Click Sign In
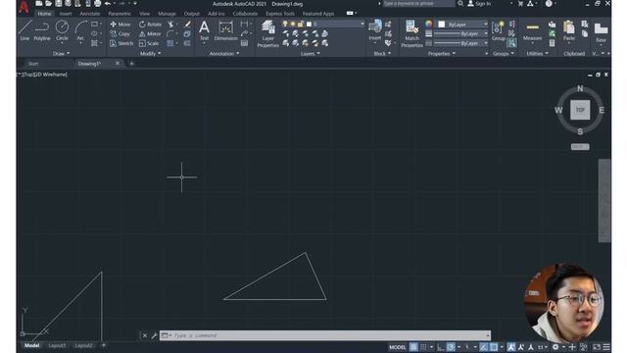Viewport: 627px width, 353px height. (x=479, y=4)
